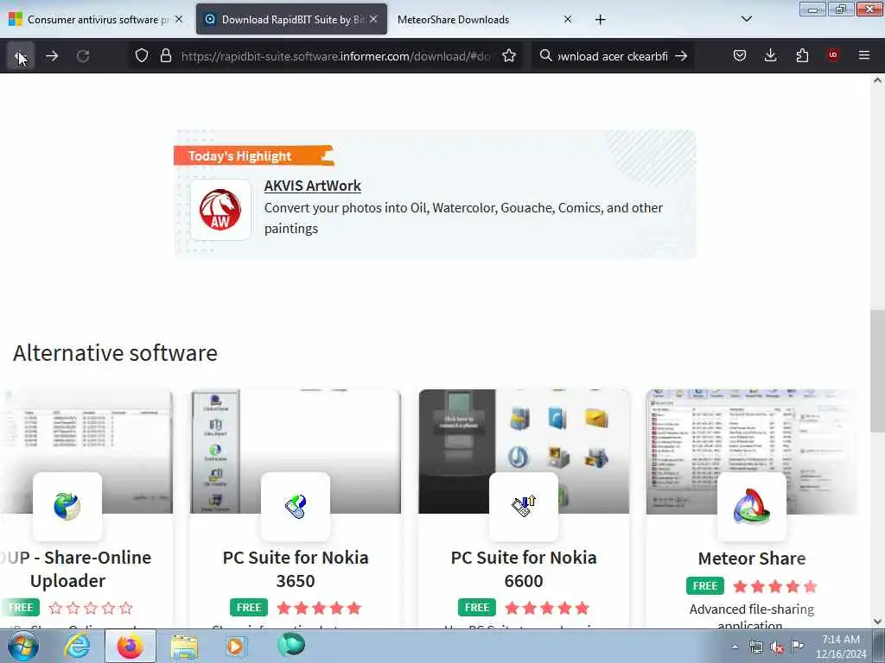Close the Download RapidBIT Suite tab
This screenshot has width=885, height=663.
373,19
